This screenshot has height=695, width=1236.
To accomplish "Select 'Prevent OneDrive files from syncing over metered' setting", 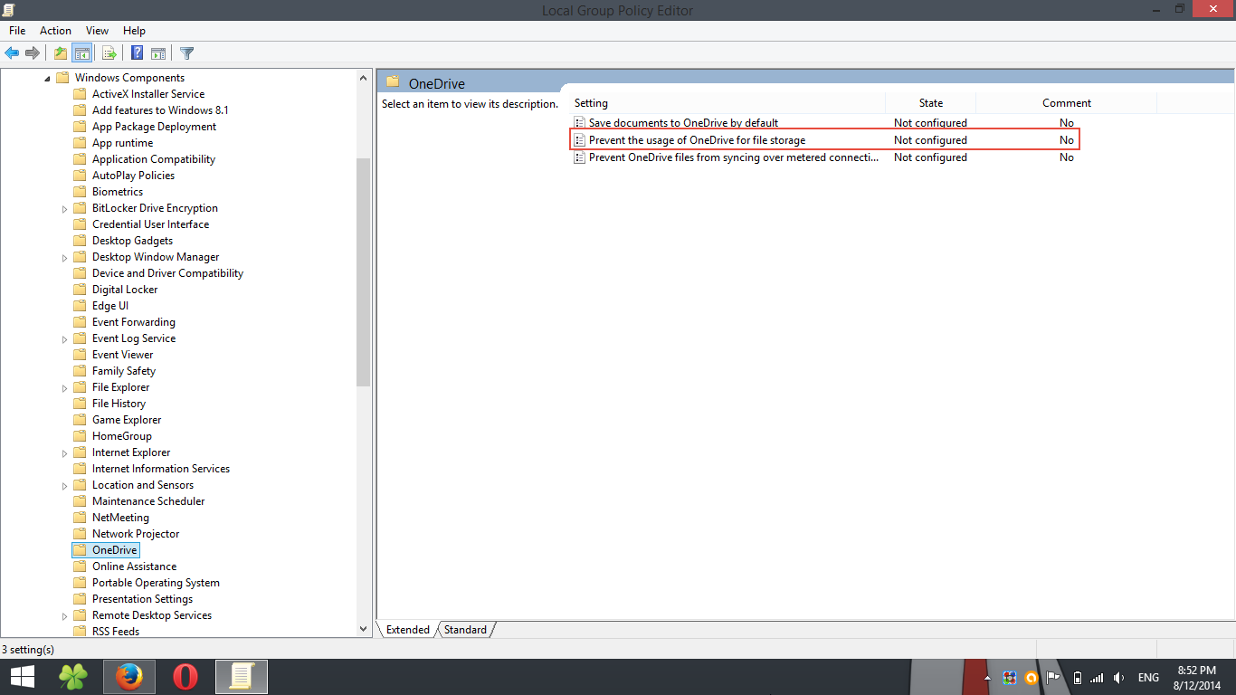I will [734, 157].
